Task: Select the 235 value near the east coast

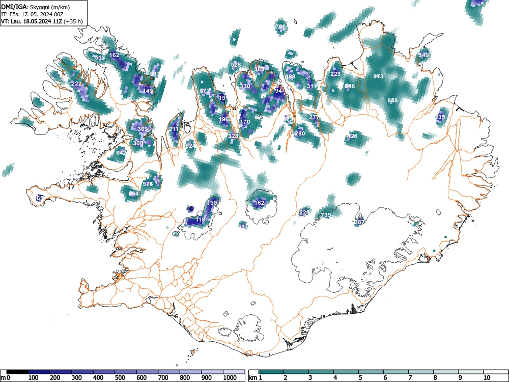Action: tap(440, 117)
